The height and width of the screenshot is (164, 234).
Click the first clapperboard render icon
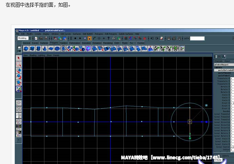pos(169,38)
